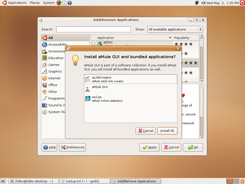
Task: Open the Graphics category icon
Action: click(45, 71)
